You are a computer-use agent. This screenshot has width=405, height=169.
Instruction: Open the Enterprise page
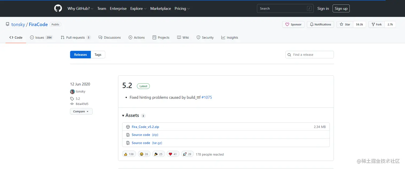(118, 9)
